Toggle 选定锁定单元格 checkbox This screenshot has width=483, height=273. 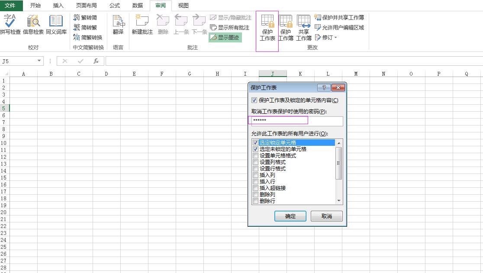[255, 142]
